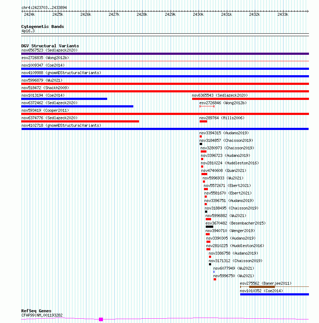Click nsv6077949 (Wu2021) label
The width and height of the screenshot is (319, 323).
[x=234, y=269]
